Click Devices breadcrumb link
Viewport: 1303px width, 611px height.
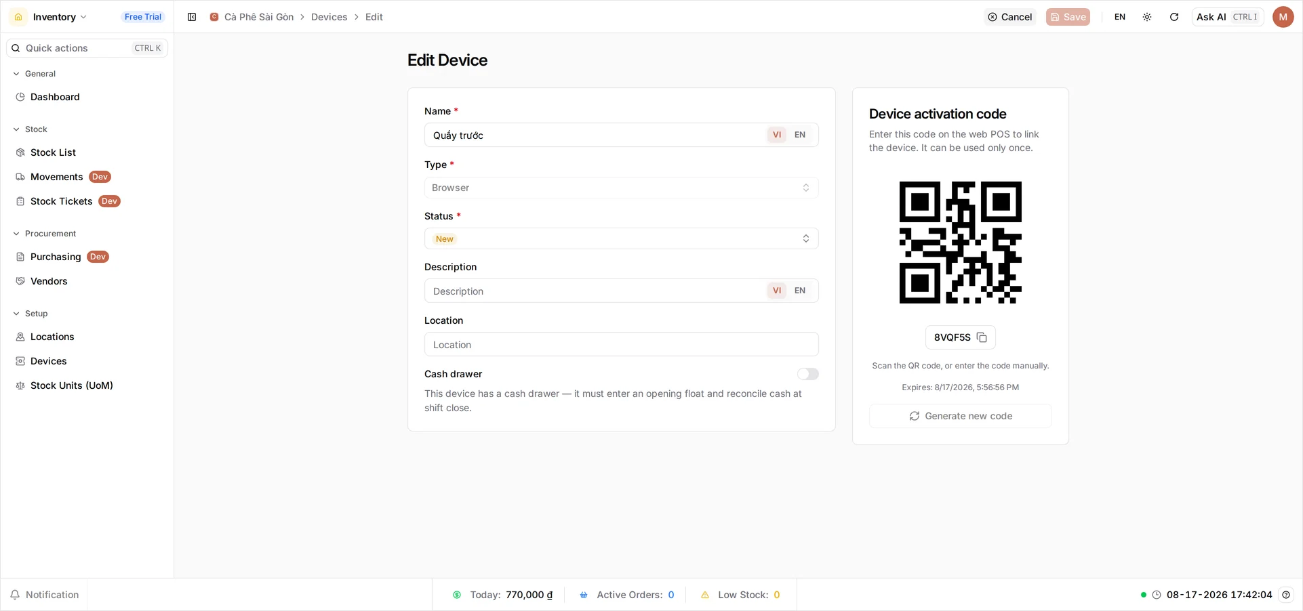pyautogui.click(x=329, y=17)
